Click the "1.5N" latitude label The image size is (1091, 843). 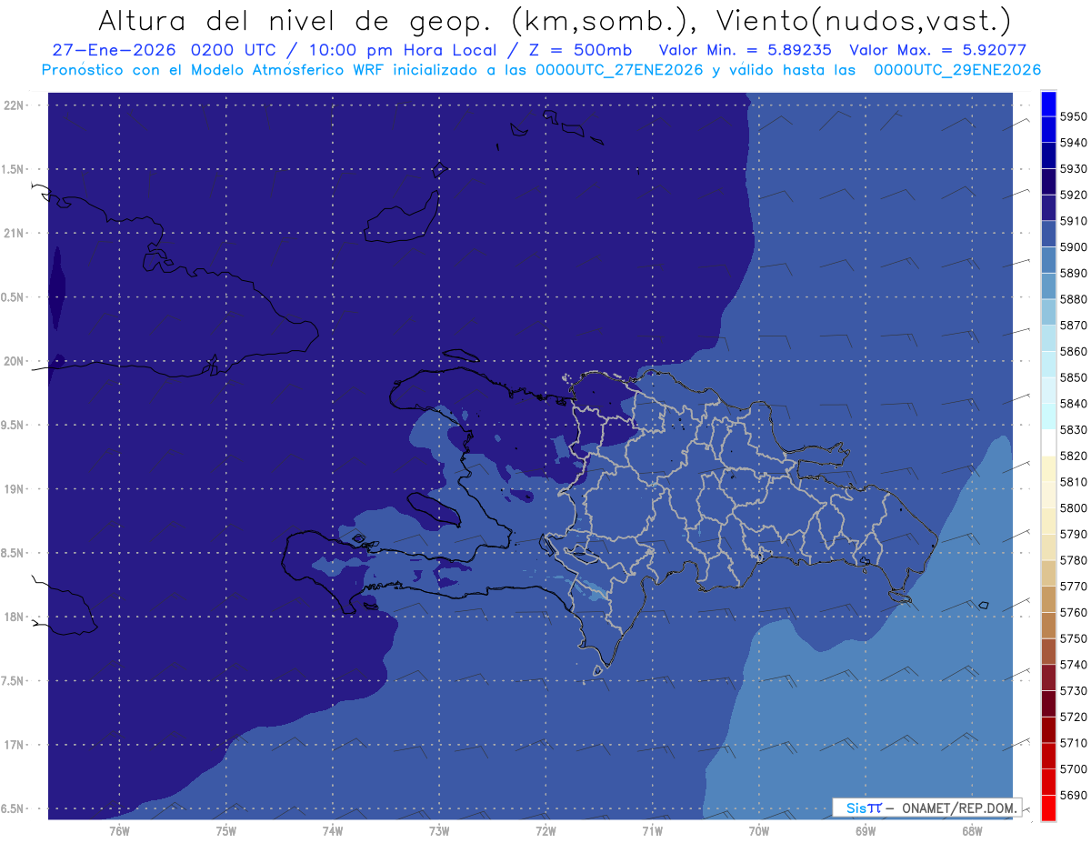coord(13,169)
